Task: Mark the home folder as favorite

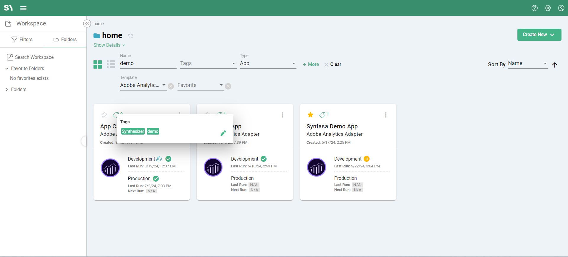Action: (x=130, y=35)
